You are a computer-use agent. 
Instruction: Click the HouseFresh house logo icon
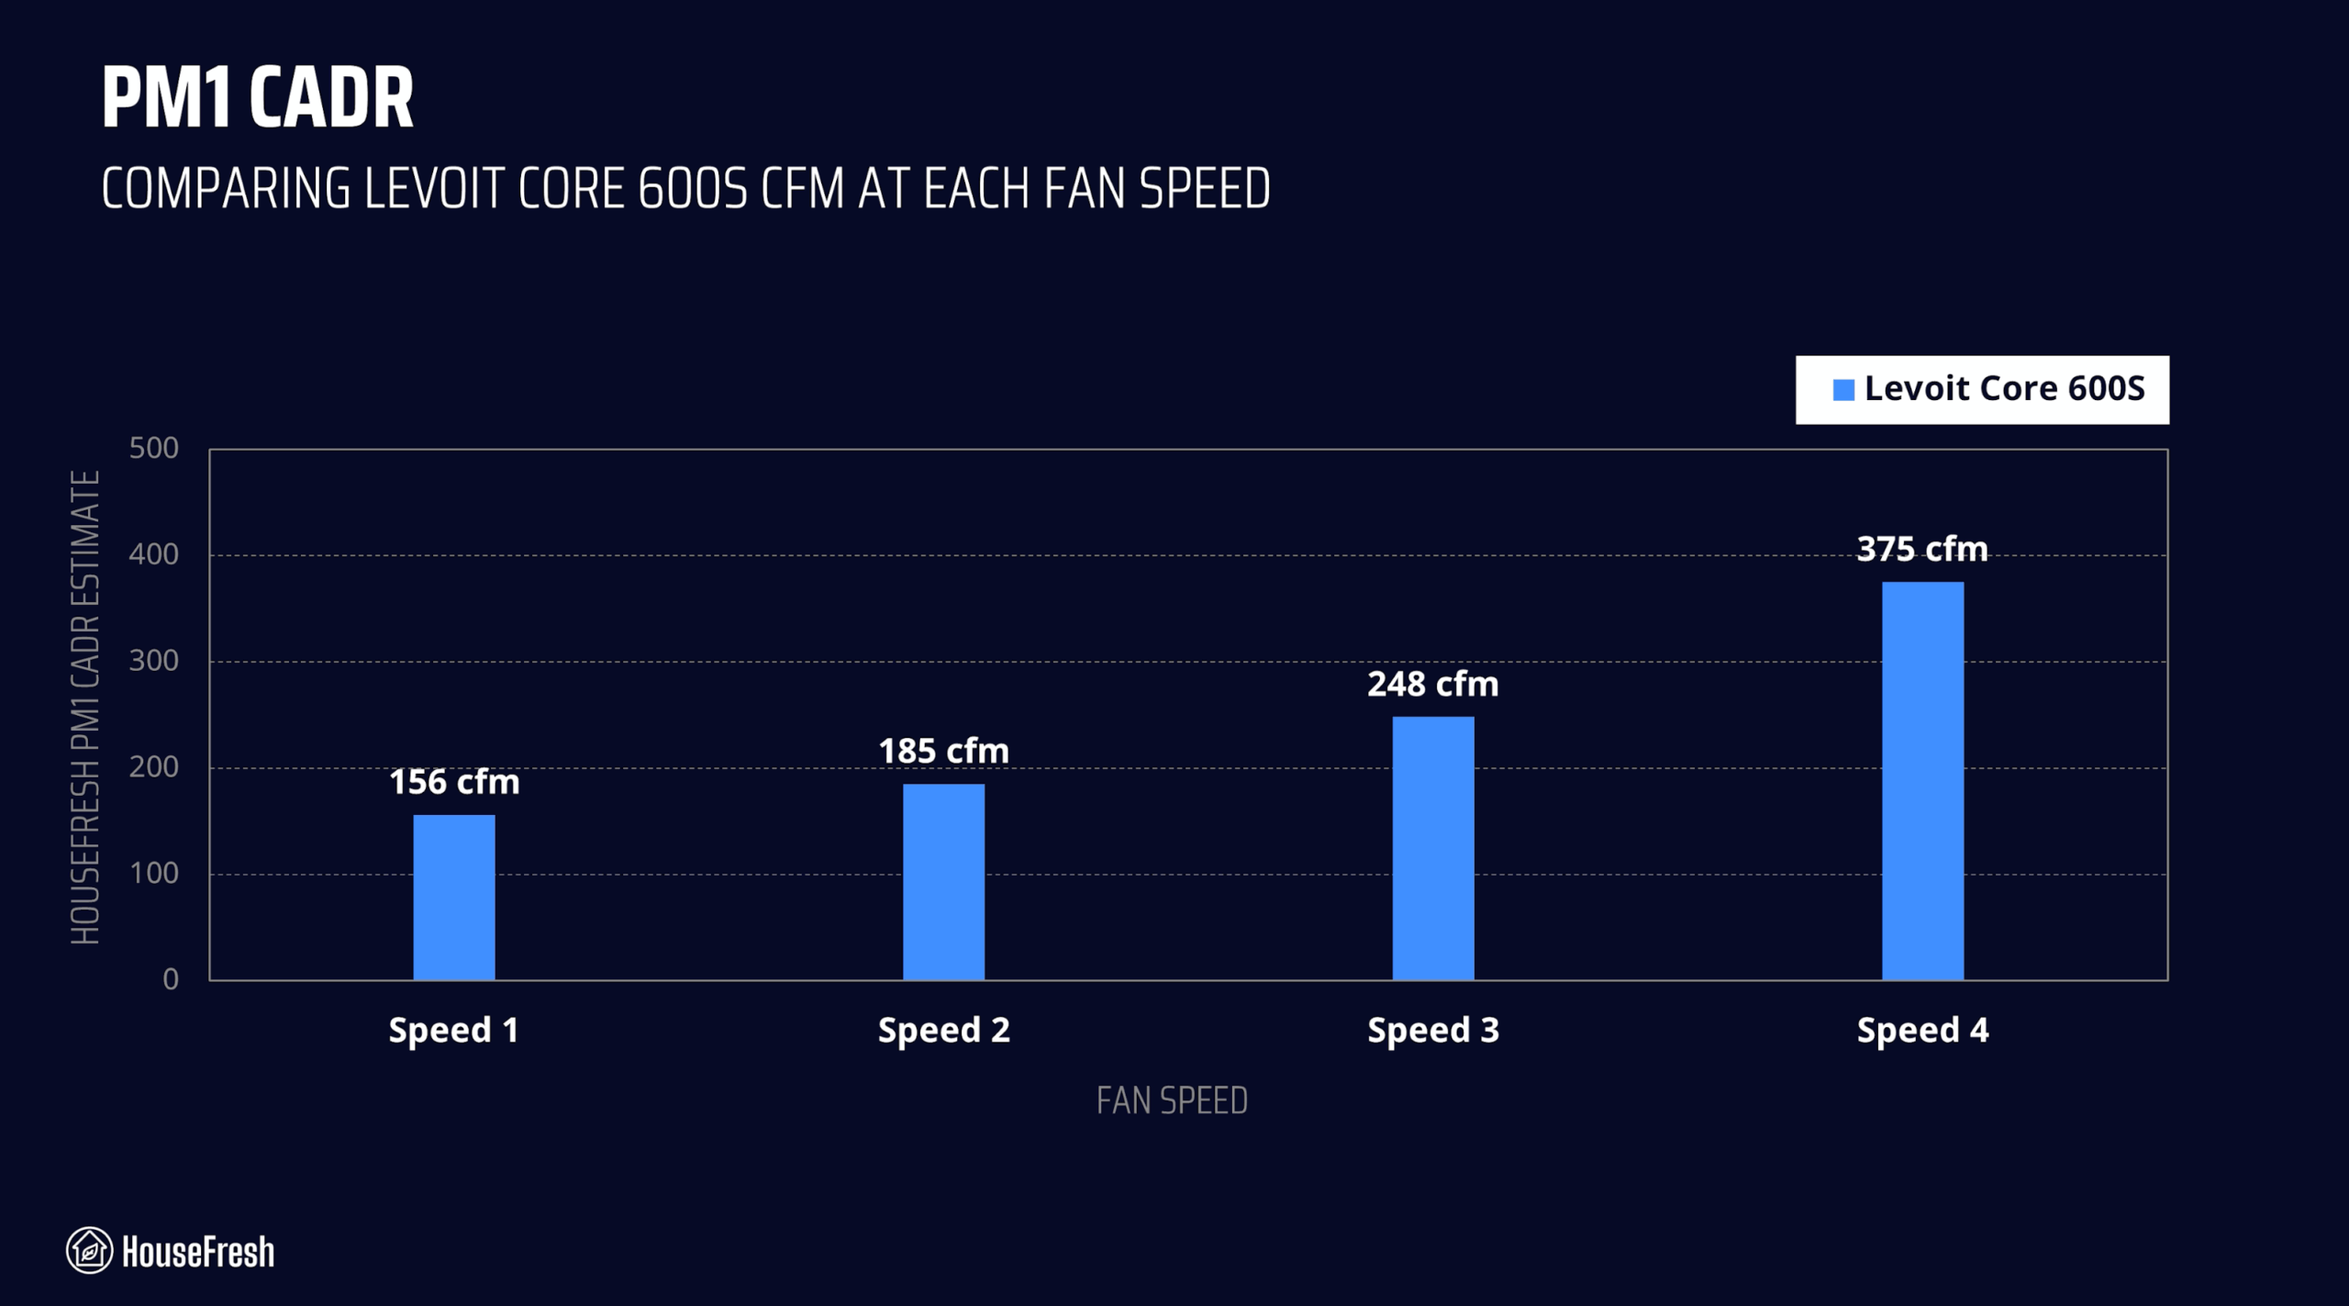(x=89, y=1250)
